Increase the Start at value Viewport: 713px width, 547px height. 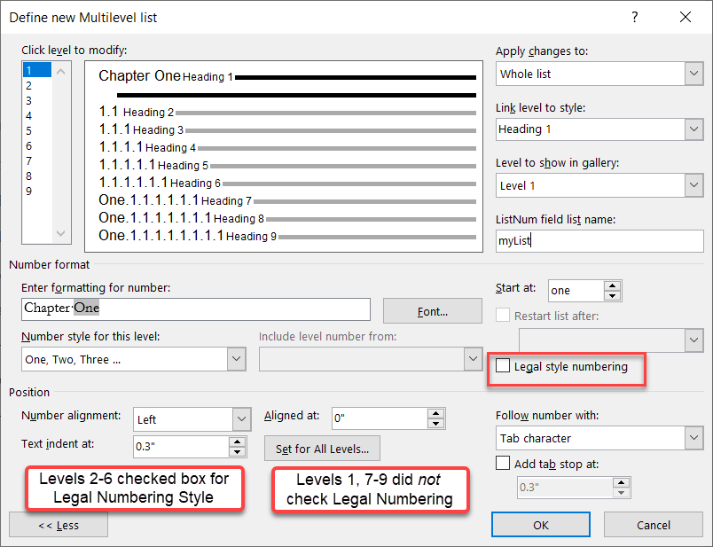613,285
